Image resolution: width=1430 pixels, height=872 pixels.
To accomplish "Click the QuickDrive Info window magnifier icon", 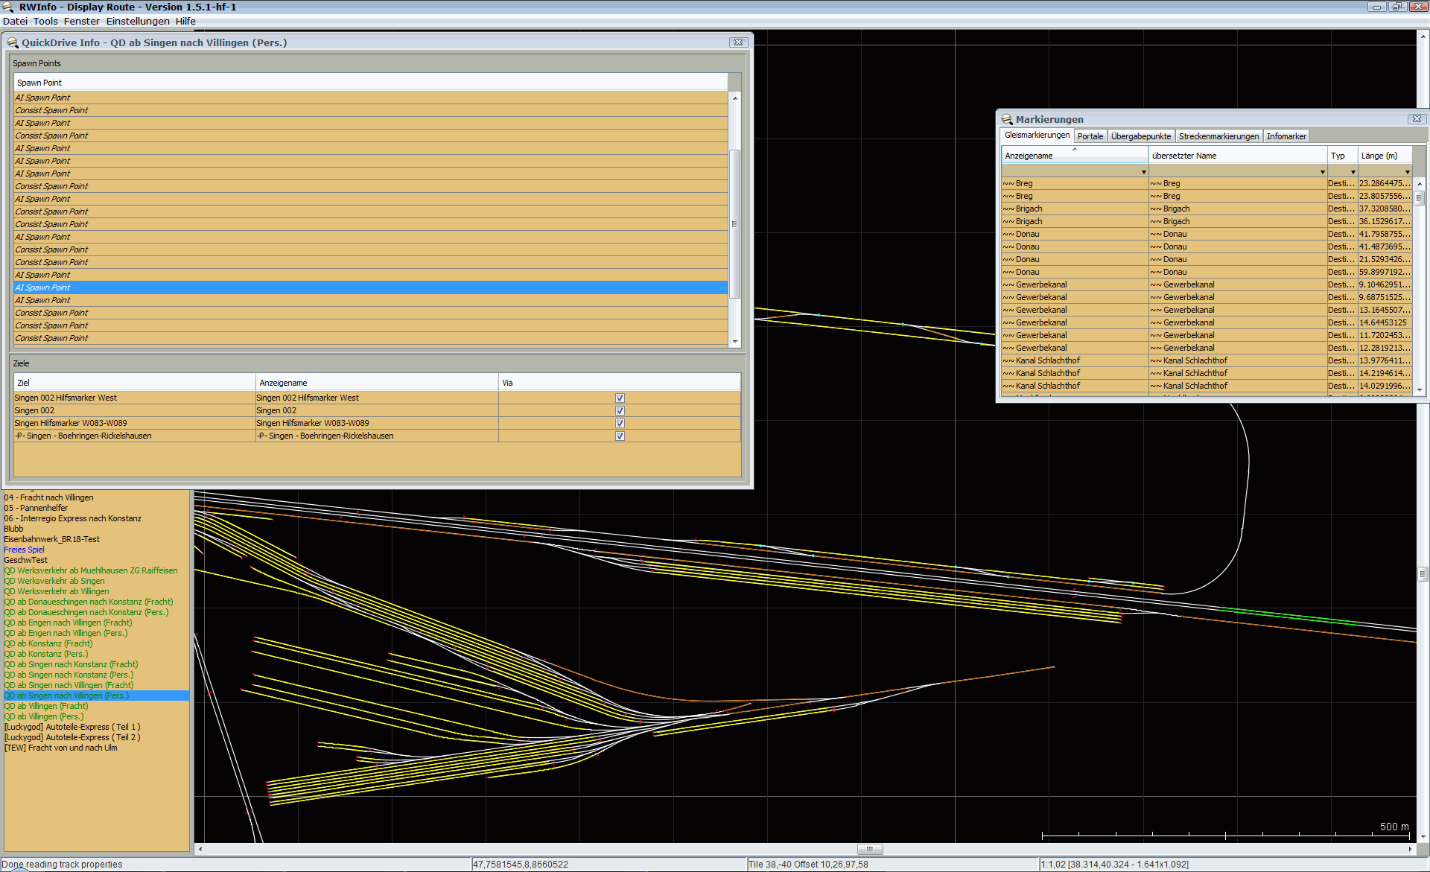I will [12, 42].
